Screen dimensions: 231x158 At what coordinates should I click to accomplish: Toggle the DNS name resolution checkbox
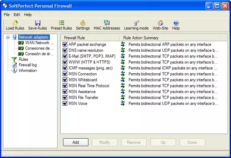click(65, 50)
